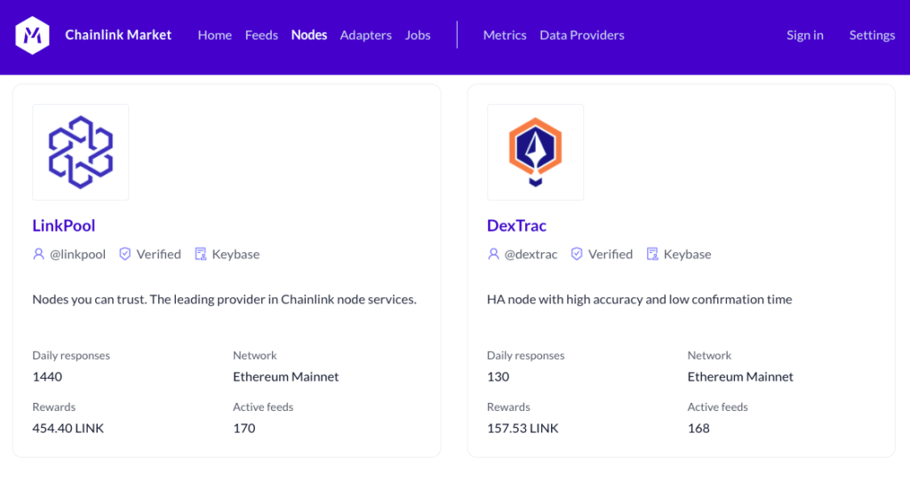Click the user icon beside @linkpool
This screenshot has height=481, width=910.
tap(38, 254)
